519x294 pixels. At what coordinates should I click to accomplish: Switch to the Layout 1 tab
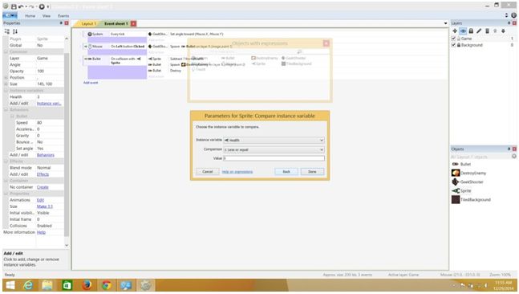pyautogui.click(x=88, y=23)
